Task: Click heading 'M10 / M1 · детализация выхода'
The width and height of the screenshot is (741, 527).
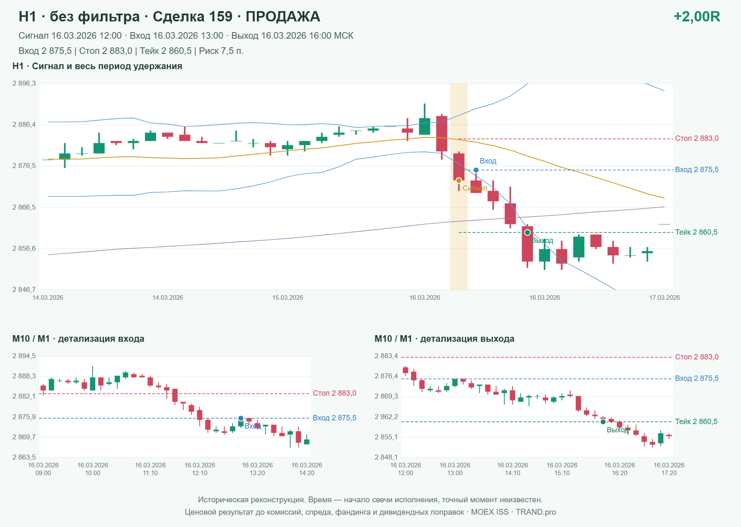Action: (445, 339)
